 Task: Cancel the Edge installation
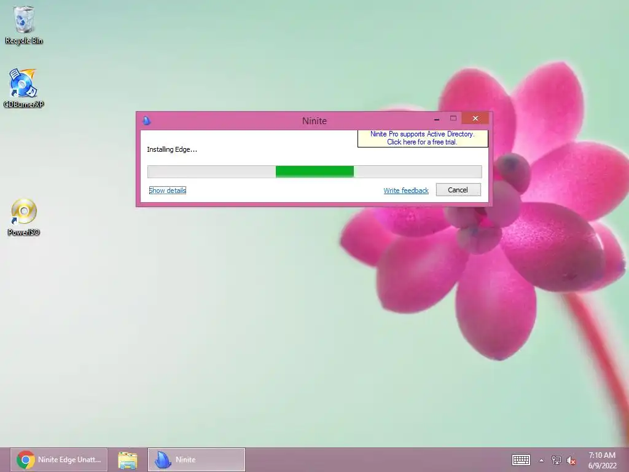tap(458, 190)
